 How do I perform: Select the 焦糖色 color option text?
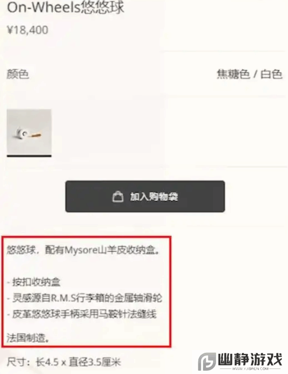(233, 74)
